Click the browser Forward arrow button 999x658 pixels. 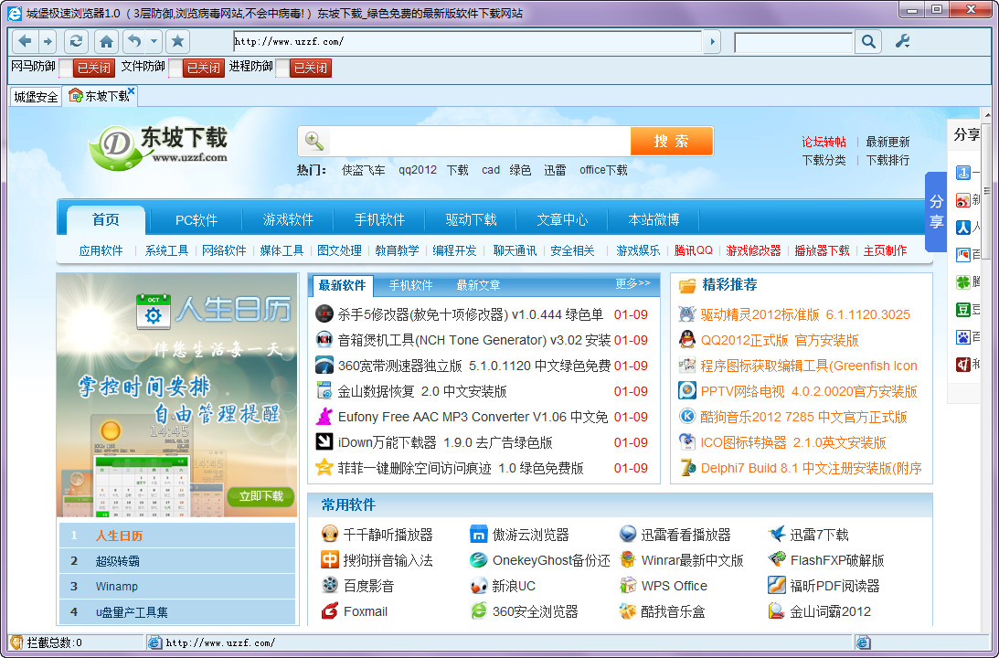click(x=48, y=42)
